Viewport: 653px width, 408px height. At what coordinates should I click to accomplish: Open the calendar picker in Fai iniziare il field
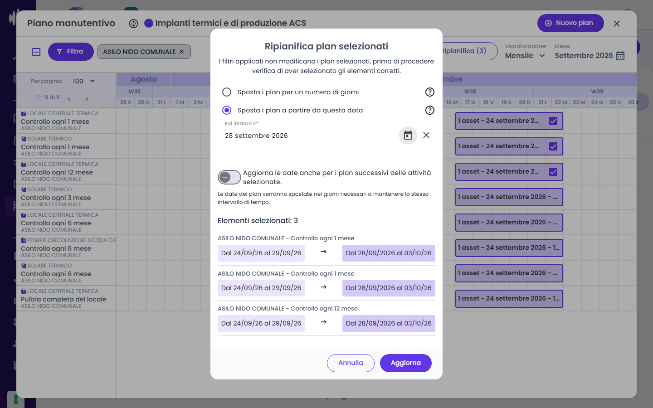(408, 136)
